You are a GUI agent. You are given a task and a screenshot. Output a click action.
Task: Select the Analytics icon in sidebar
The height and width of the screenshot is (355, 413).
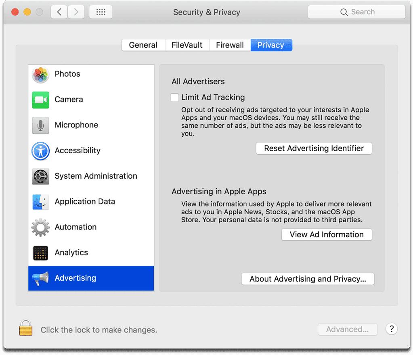(40, 253)
